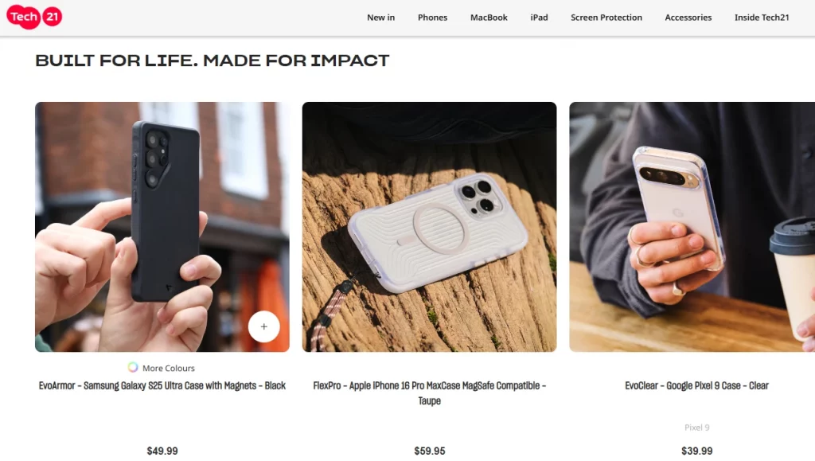Click the $49.99 price of EvoArmor
This screenshot has height=461, width=815.
[x=162, y=451]
